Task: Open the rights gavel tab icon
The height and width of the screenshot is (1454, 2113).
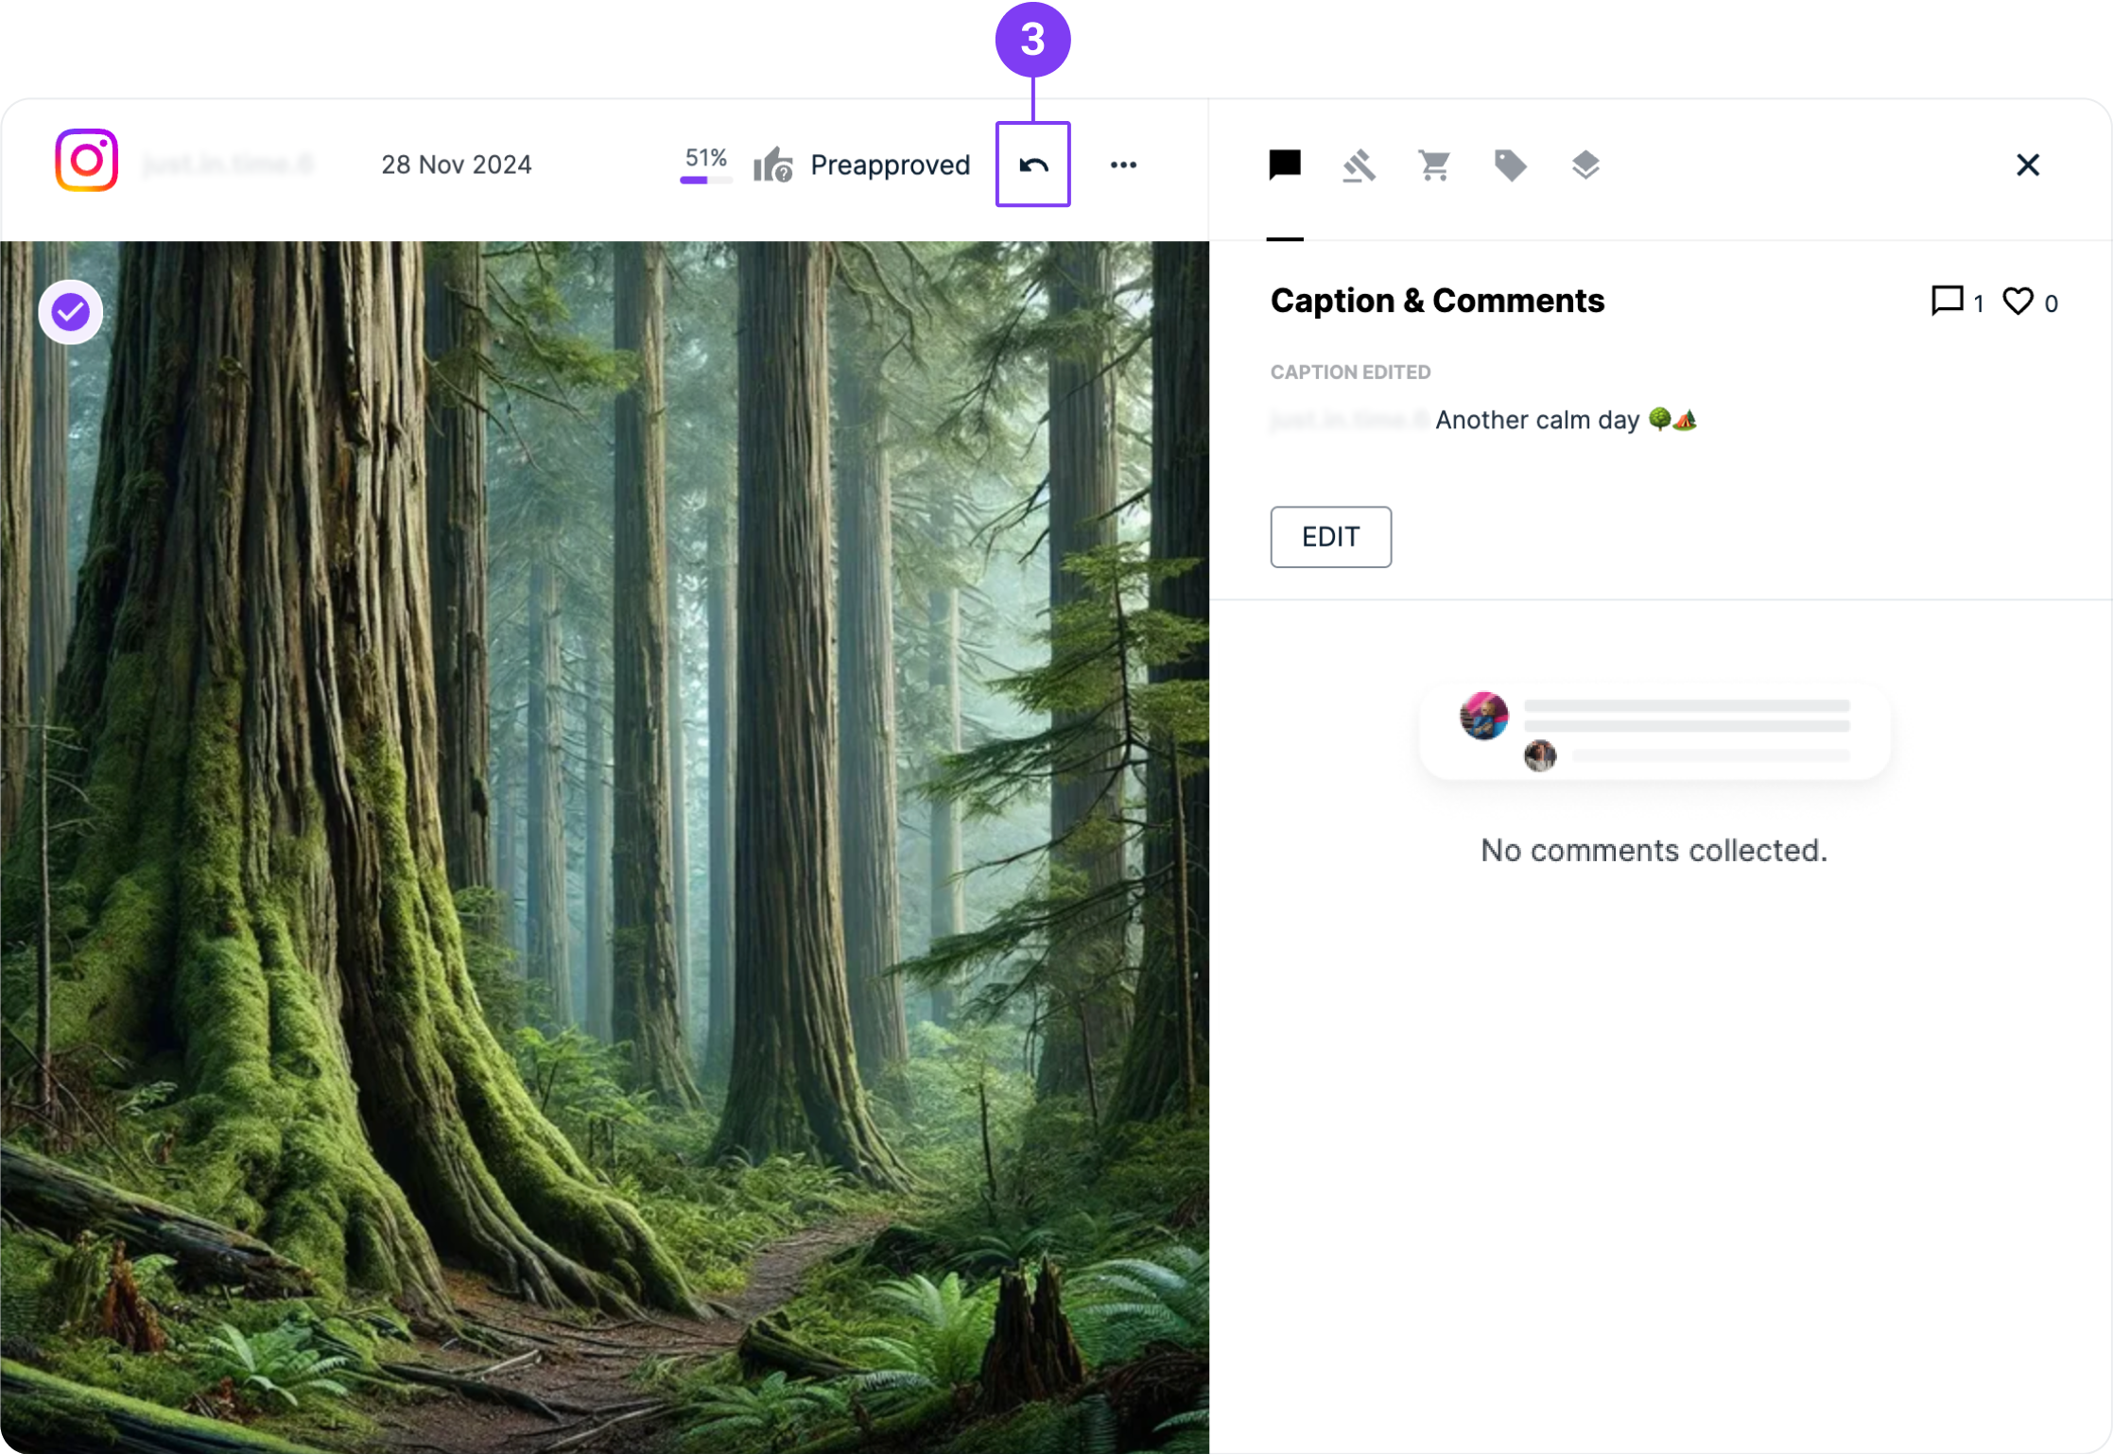Action: coord(1359,165)
